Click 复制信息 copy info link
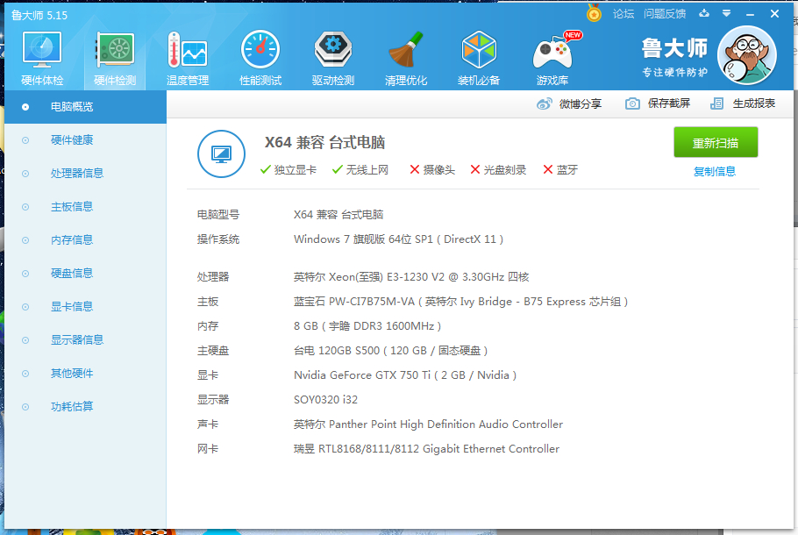798x535 pixels. click(715, 172)
